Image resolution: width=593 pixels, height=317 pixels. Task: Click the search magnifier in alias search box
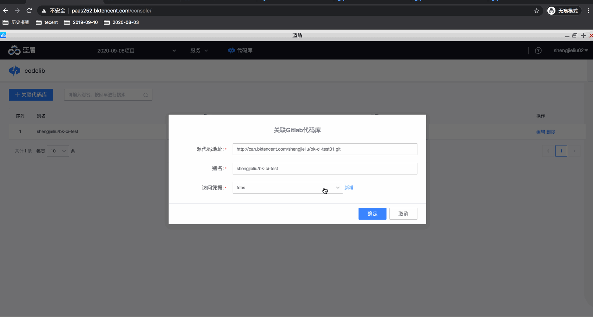[146, 95]
